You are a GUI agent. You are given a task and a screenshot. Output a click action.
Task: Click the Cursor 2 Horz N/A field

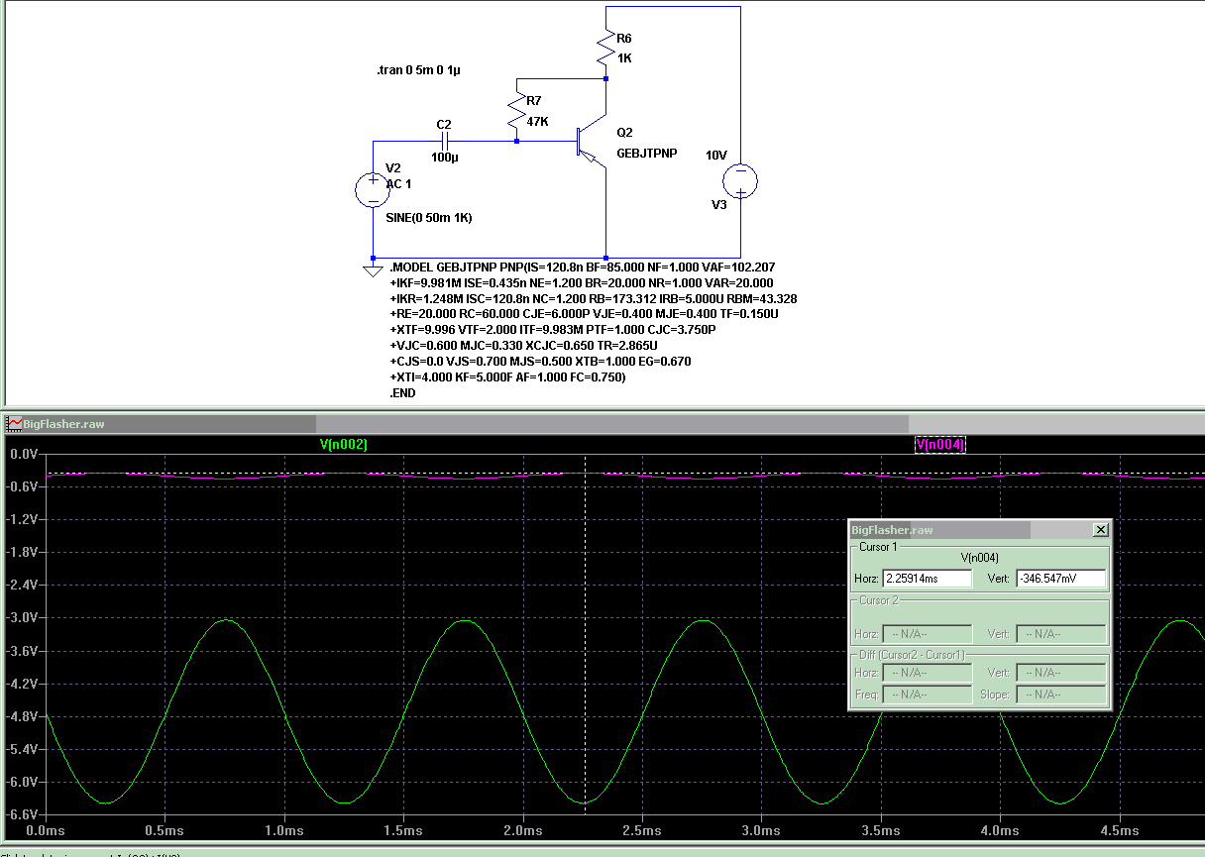[x=927, y=633]
